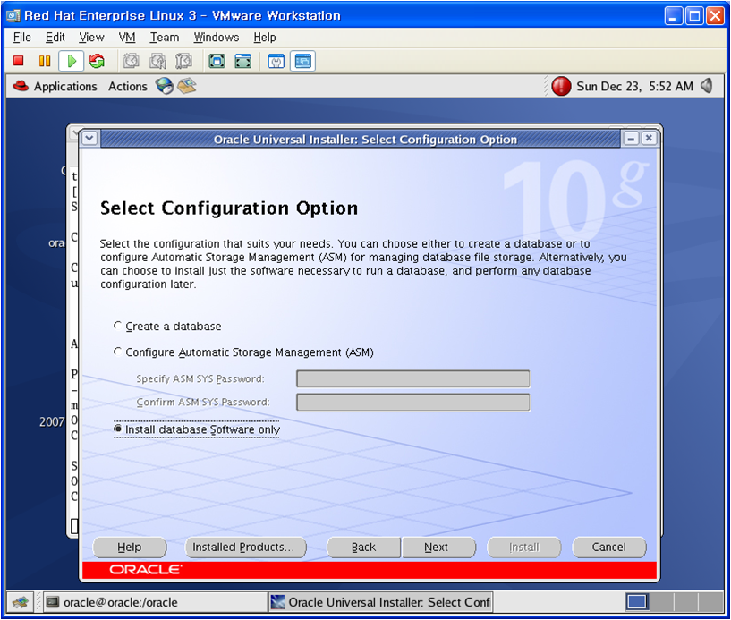The width and height of the screenshot is (731, 620).
Task: Power off the VM with the red stop icon
Action: coord(19,61)
